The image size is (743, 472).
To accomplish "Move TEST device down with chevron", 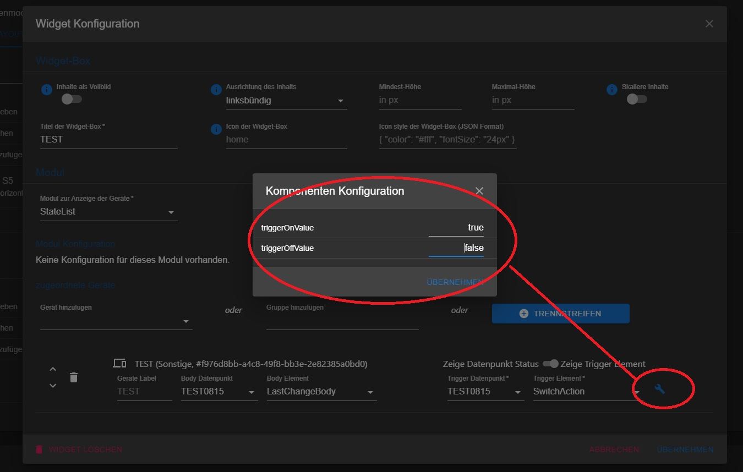I will pyautogui.click(x=53, y=386).
